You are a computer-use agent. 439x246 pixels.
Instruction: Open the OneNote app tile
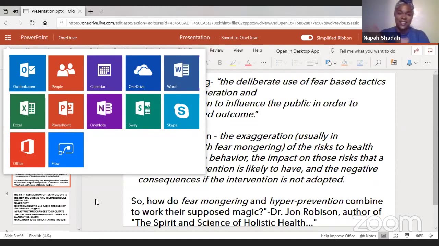tap(104, 111)
